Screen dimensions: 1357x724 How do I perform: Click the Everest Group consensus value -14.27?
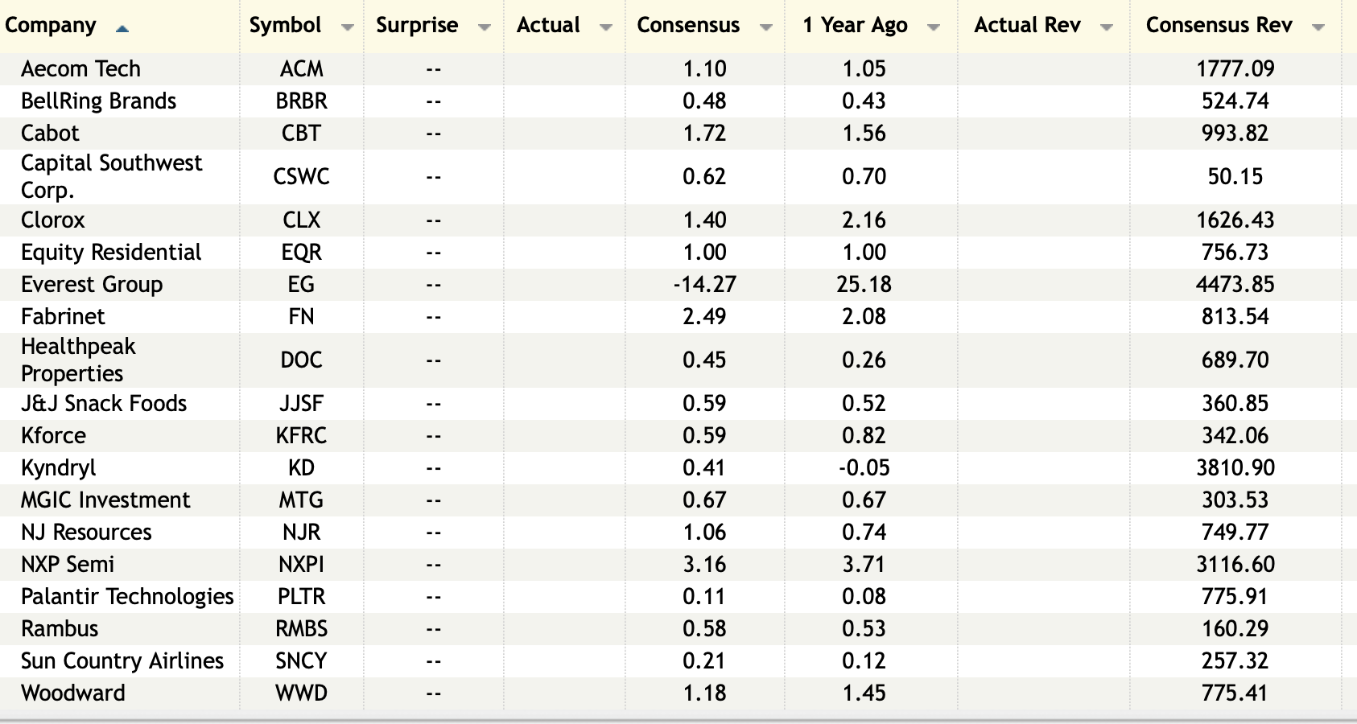[704, 284]
